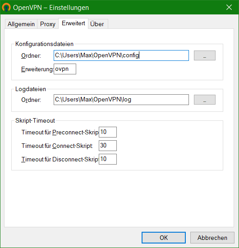Screen dimensions: 239x248
Task: Browse for Konfigurationsdateien folder
Action: pyautogui.click(x=205, y=55)
